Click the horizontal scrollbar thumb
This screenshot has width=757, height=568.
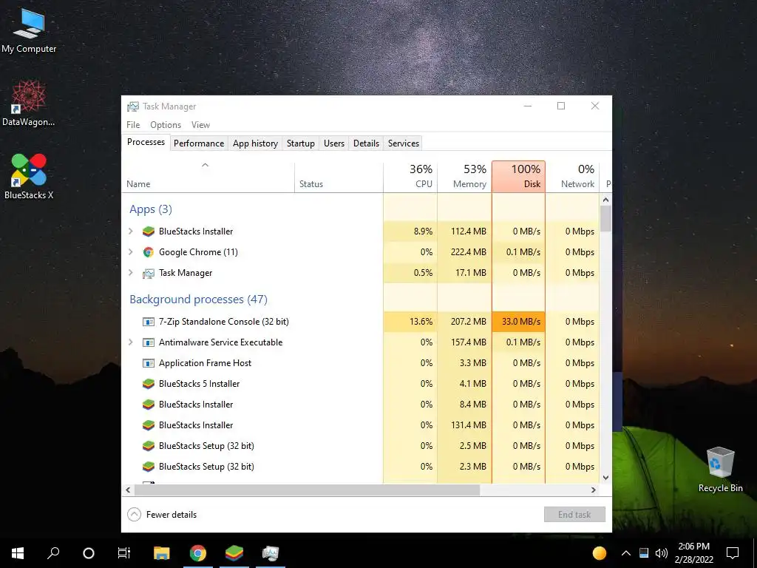[307, 490]
